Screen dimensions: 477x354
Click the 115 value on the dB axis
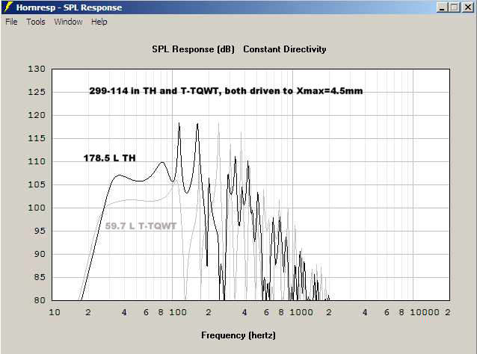click(x=37, y=138)
